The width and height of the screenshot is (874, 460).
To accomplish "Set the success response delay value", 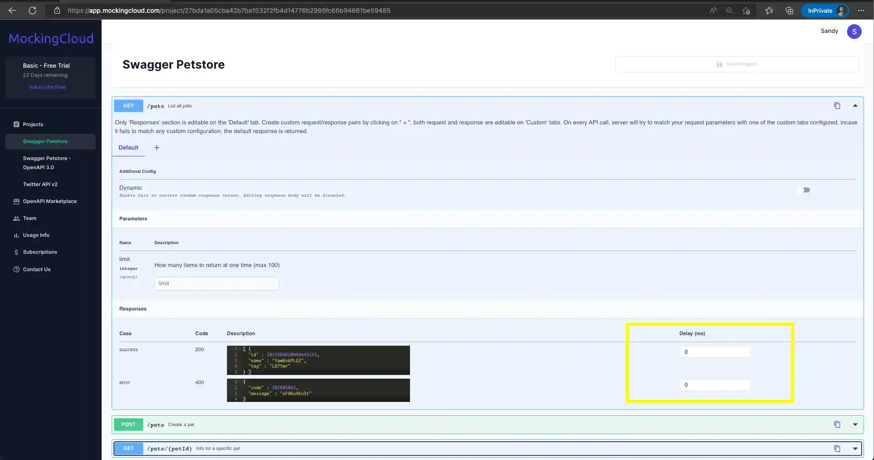I will click(x=715, y=352).
